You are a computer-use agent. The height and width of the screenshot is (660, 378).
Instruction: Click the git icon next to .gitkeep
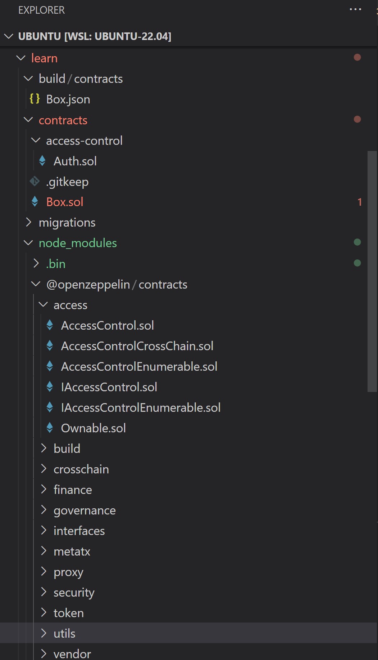coord(34,182)
